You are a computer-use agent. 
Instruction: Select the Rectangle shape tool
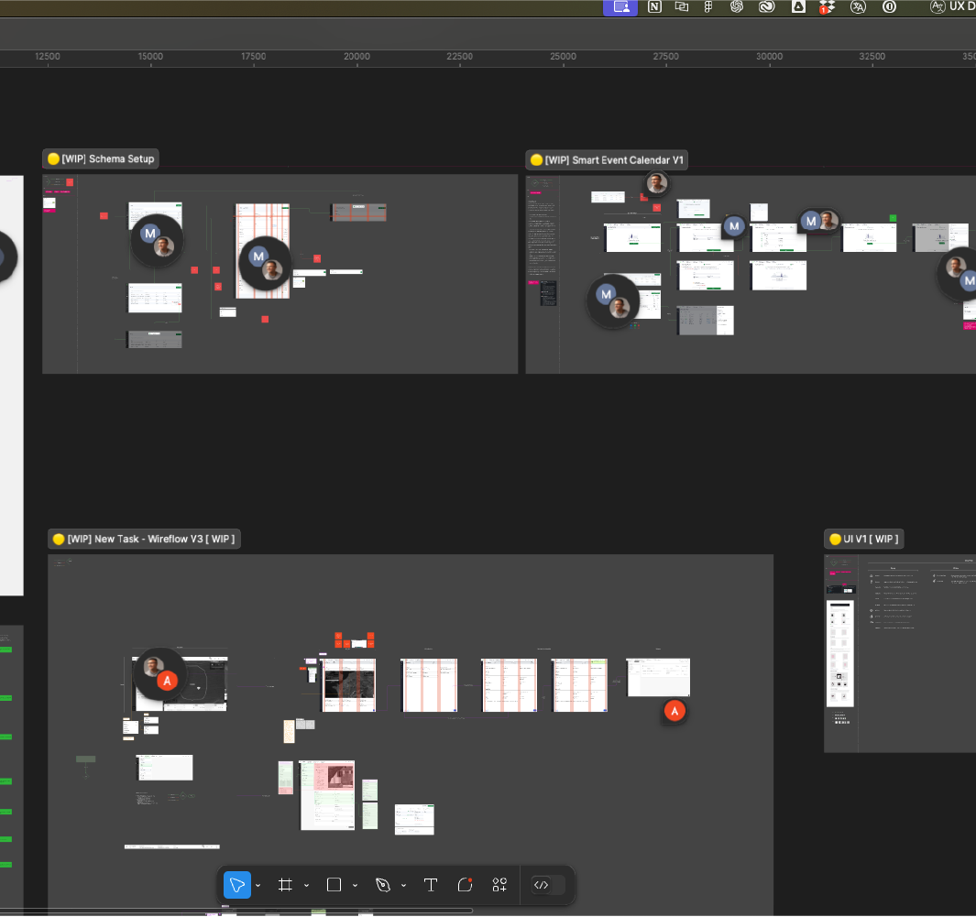click(334, 885)
